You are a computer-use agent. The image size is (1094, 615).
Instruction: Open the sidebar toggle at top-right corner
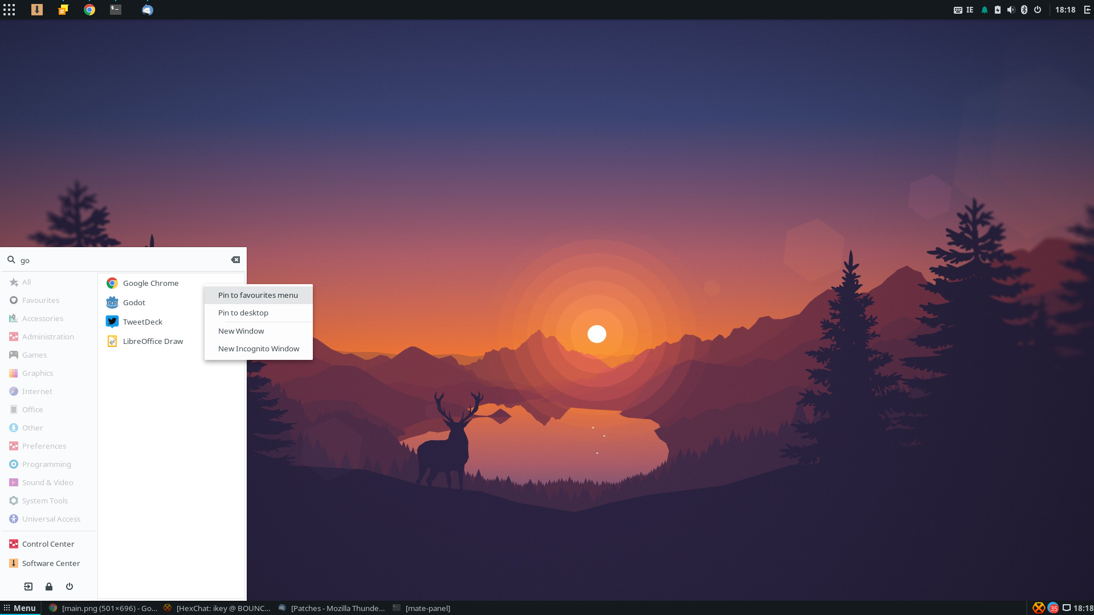1087,10
